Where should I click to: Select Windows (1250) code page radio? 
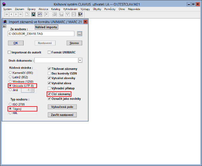pos(10,81)
